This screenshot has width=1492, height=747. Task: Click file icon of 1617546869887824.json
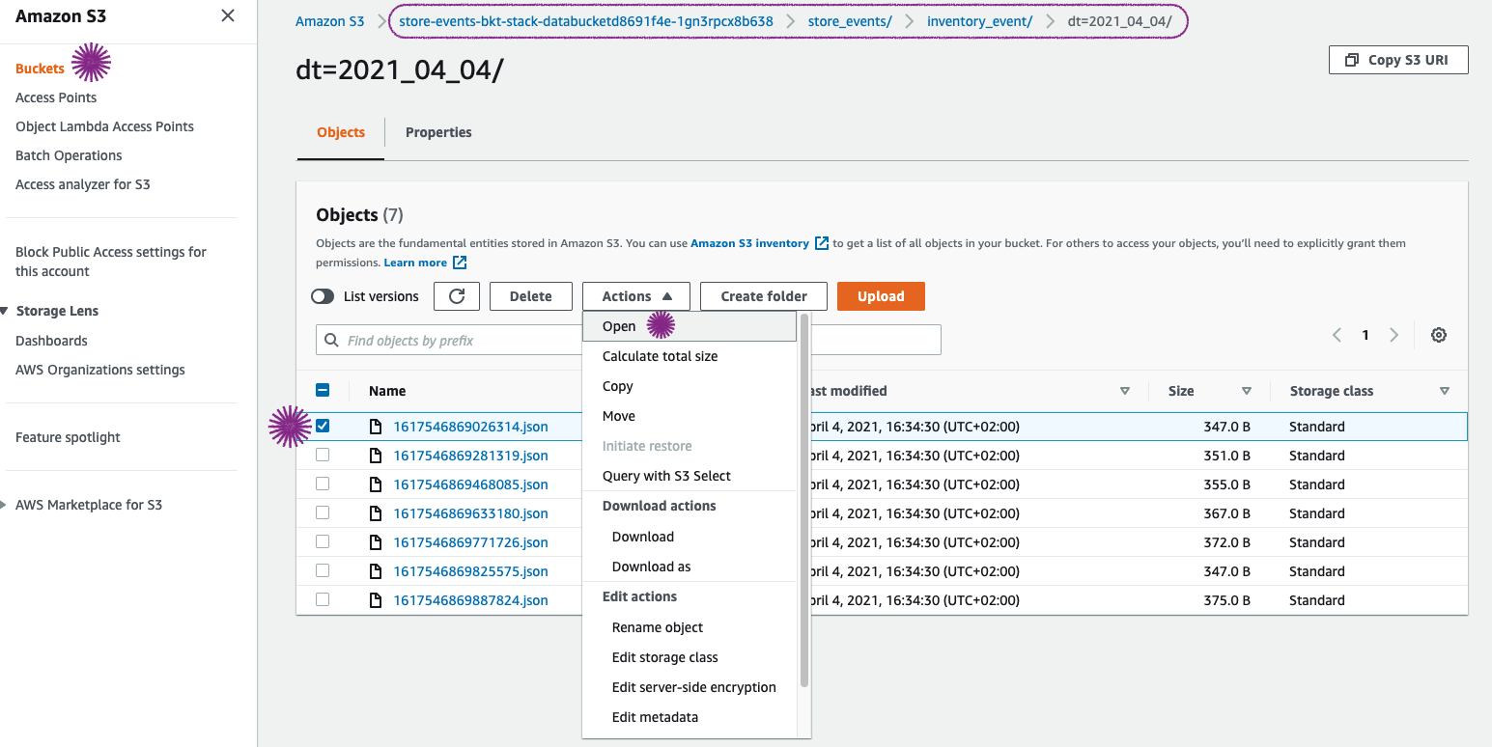click(376, 599)
